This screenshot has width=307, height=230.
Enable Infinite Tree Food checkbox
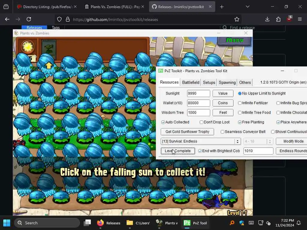click(x=240, y=113)
